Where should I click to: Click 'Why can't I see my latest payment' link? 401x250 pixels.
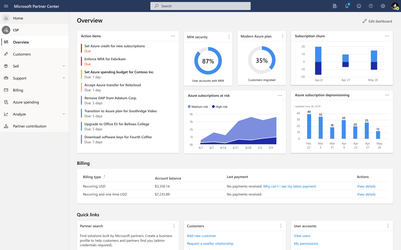pos(289,186)
